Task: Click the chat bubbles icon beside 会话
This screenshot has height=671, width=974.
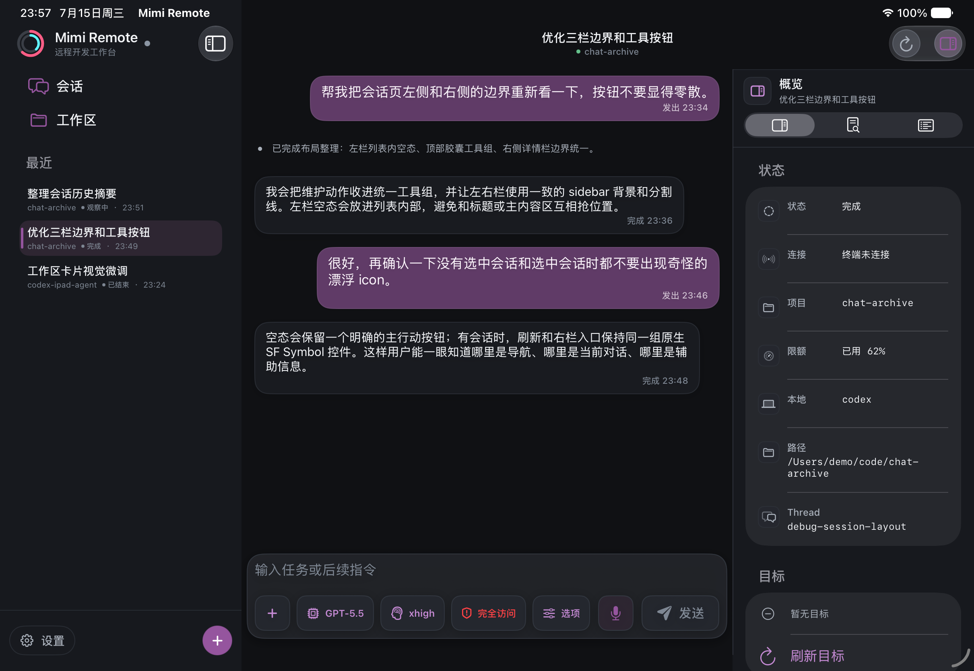Action: (38, 86)
